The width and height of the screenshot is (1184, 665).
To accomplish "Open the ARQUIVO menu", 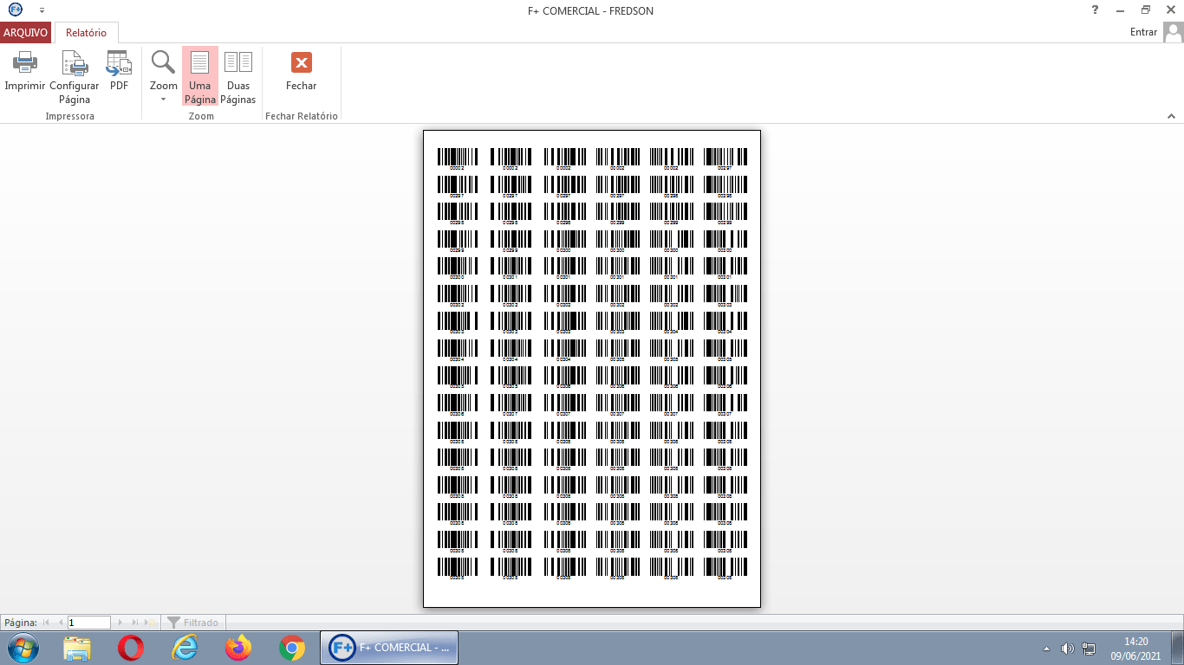I will pos(25,33).
